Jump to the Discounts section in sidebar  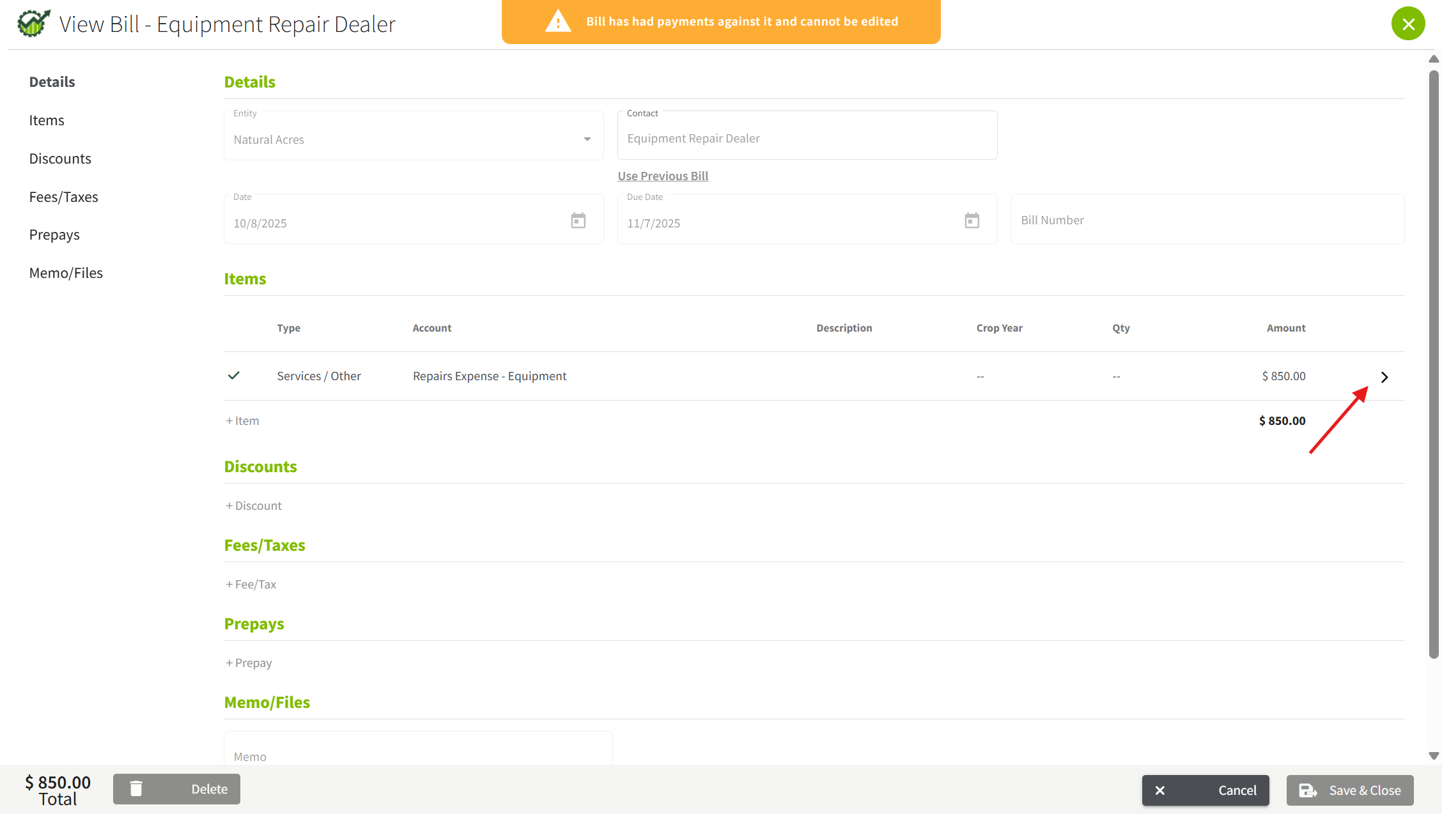click(60, 158)
